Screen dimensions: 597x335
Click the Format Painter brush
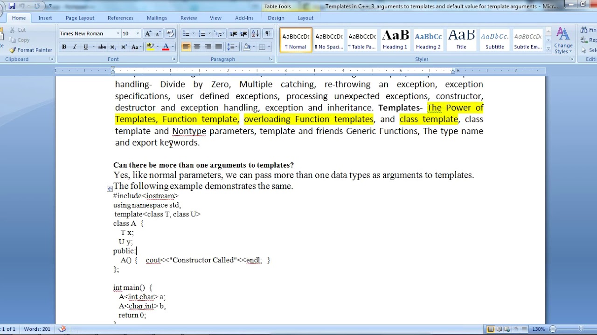(x=31, y=50)
